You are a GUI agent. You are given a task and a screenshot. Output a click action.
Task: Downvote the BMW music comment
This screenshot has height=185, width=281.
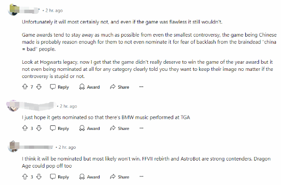coord(39,128)
